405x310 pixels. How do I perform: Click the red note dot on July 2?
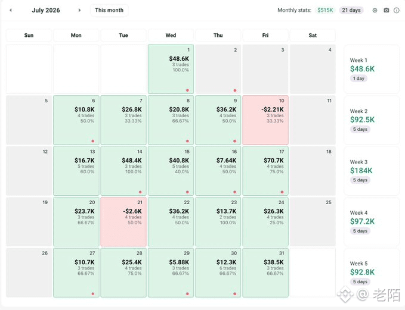point(235,90)
